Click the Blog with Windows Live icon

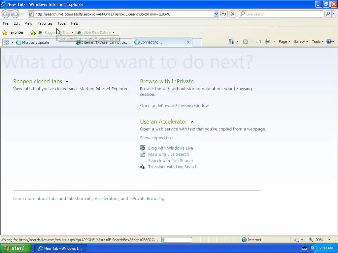pyautogui.click(x=143, y=148)
